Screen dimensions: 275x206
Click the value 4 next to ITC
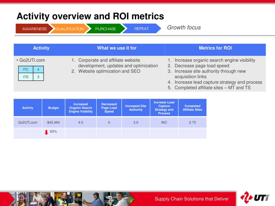(x=38, y=69)
